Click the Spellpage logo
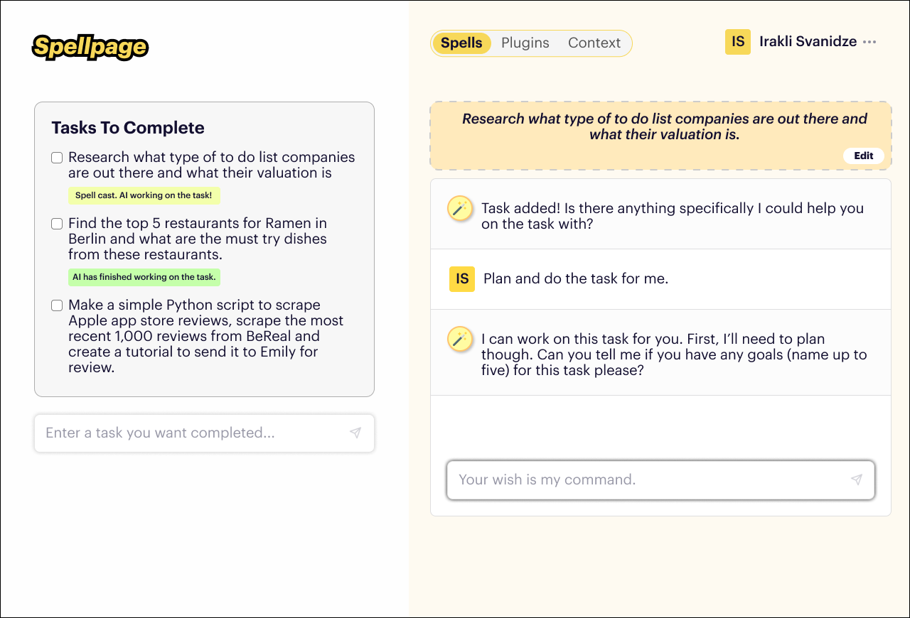The height and width of the screenshot is (618, 910). pos(90,48)
